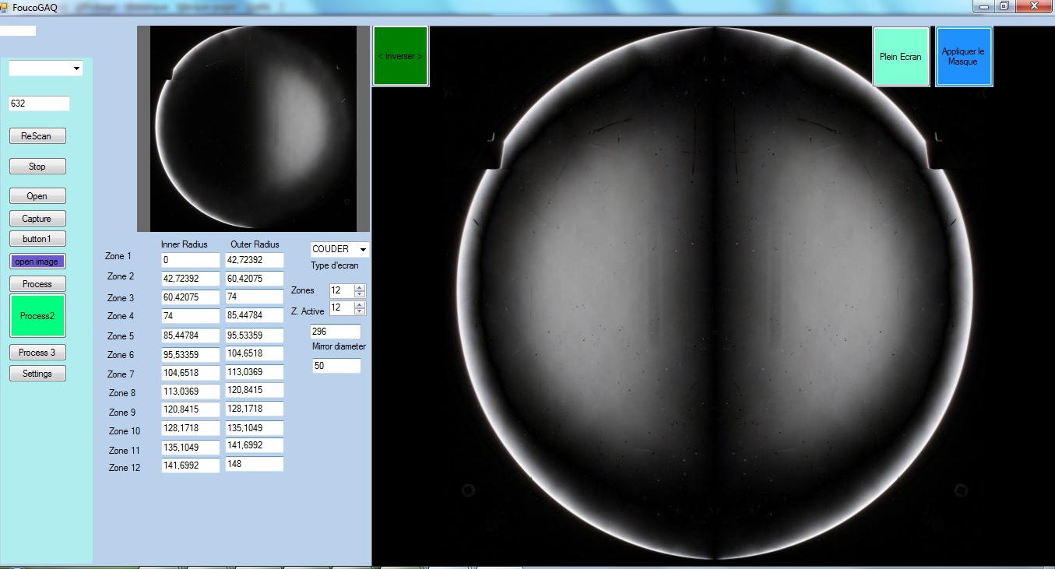Click the Zone 12 row label
The width and height of the screenshot is (1055, 569).
pyautogui.click(x=125, y=468)
